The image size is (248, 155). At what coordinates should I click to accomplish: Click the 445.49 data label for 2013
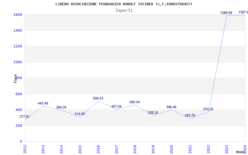point(43,103)
